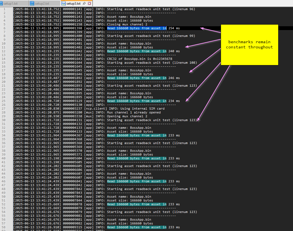Image resolution: width=293 pixels, height=231 pixels.
Task: Click 'Starting asset readback unit test (linenum 108)'
Action: point(152,63)
